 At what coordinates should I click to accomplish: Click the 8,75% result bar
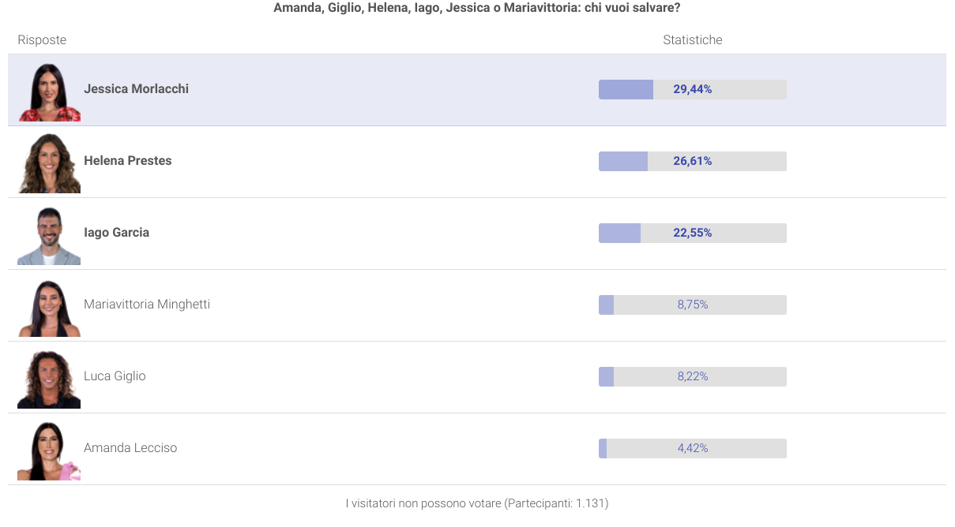click(692, 305)
